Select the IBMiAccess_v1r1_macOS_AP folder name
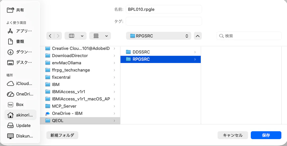This screenshot has height=146, width=287. click(81, 99)
